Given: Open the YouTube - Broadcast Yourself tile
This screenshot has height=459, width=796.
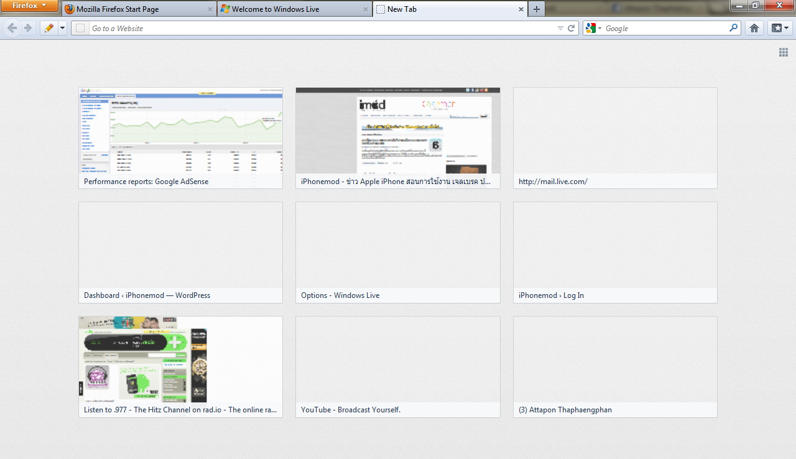Looking at the screenshot, I should point(397,366).
